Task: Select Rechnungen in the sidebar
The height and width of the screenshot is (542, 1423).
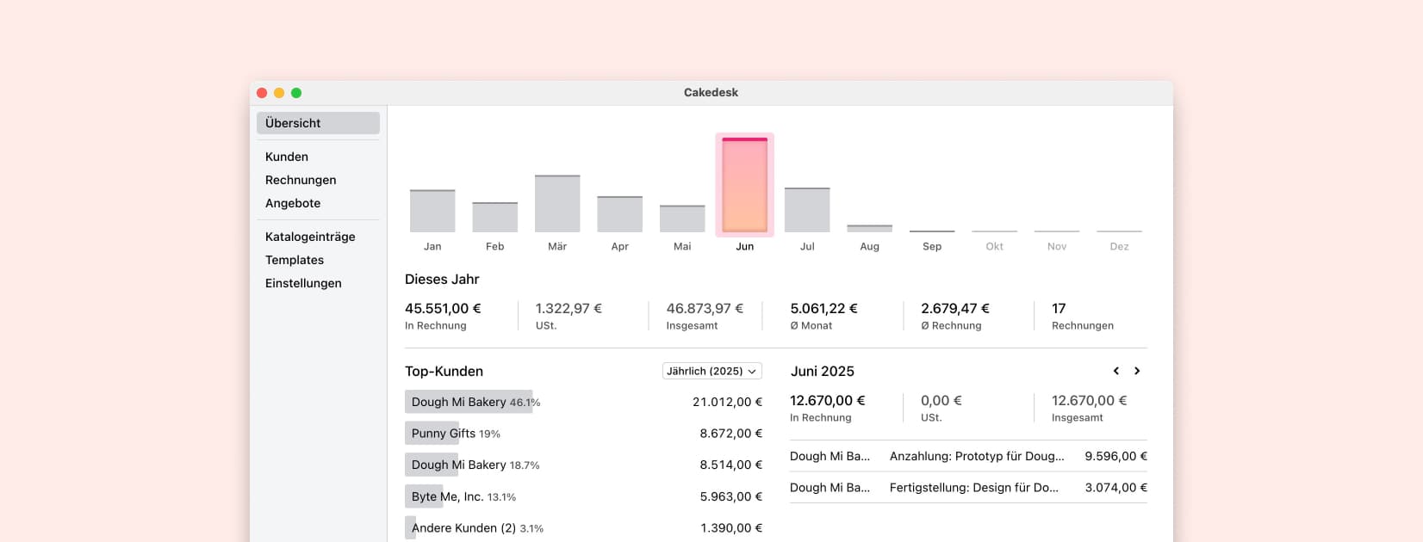Action: click(301, 180)
